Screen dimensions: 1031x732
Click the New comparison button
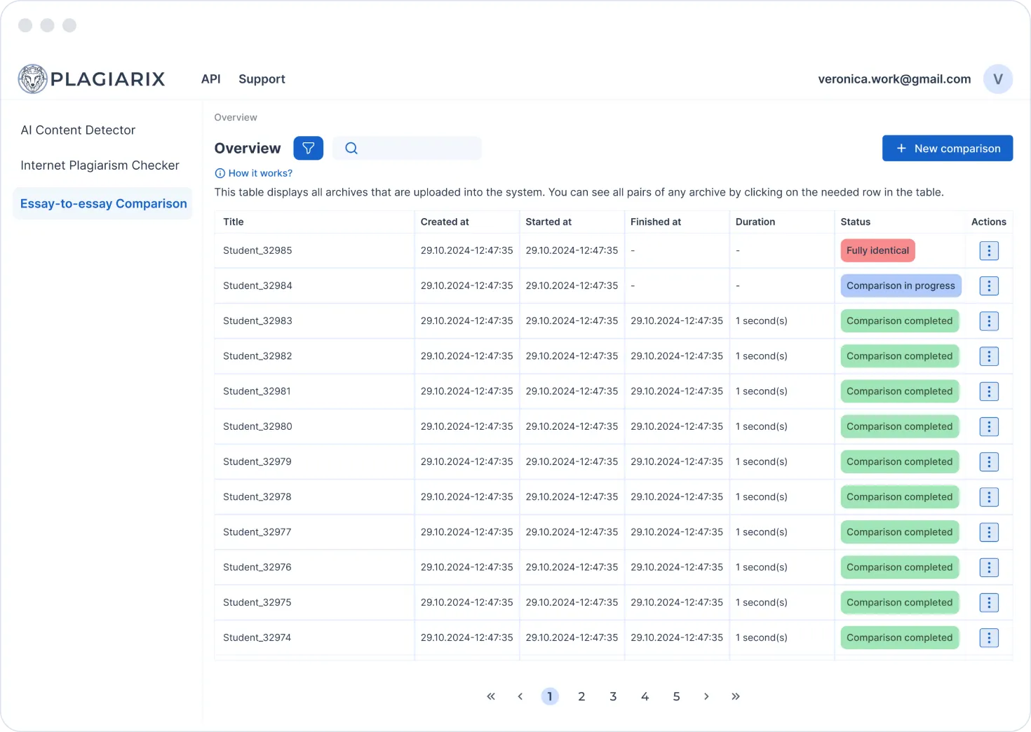(x=948, y=148)
